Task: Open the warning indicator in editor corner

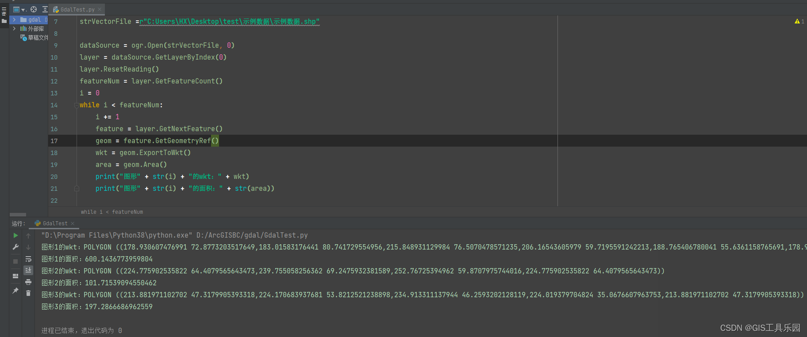Action: (x=799, y=21)
